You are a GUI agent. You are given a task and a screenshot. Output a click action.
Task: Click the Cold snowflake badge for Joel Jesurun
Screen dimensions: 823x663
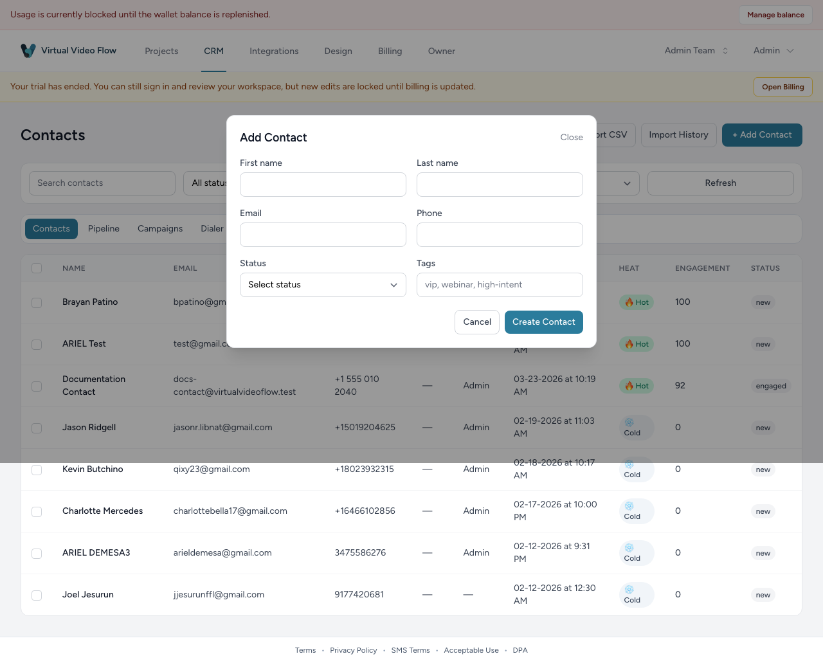(x=637, y=595)
